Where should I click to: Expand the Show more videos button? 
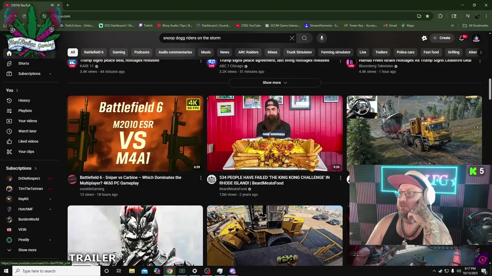275,83
